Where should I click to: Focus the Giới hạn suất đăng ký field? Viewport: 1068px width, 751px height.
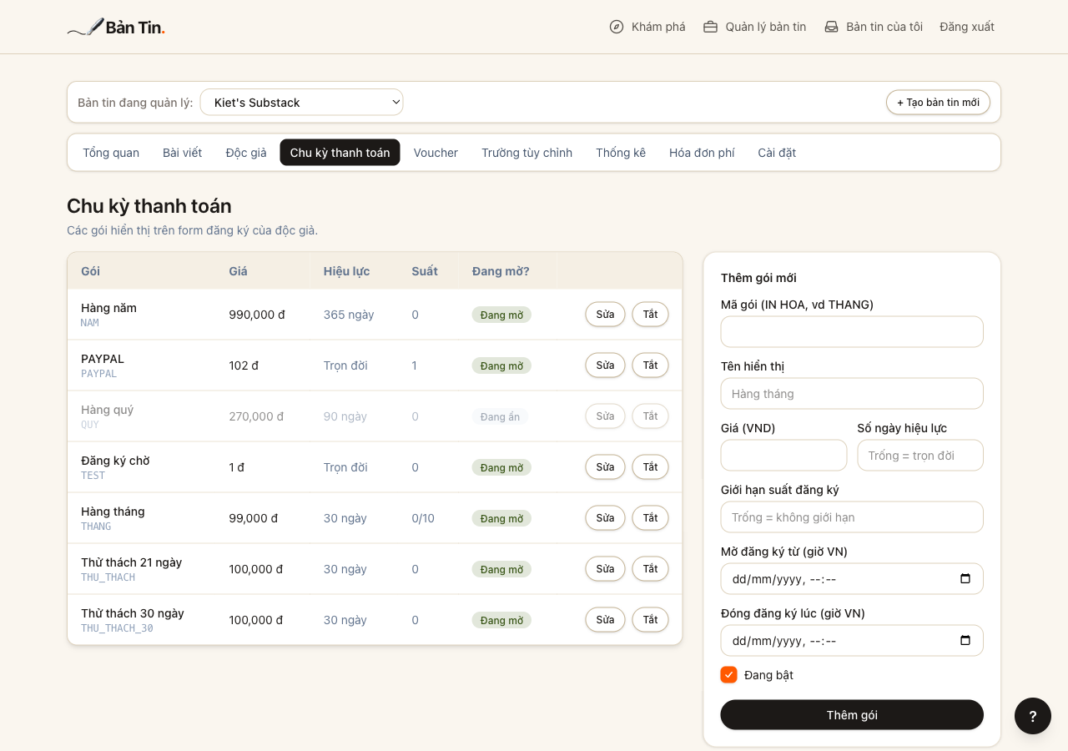click(852, 517)
